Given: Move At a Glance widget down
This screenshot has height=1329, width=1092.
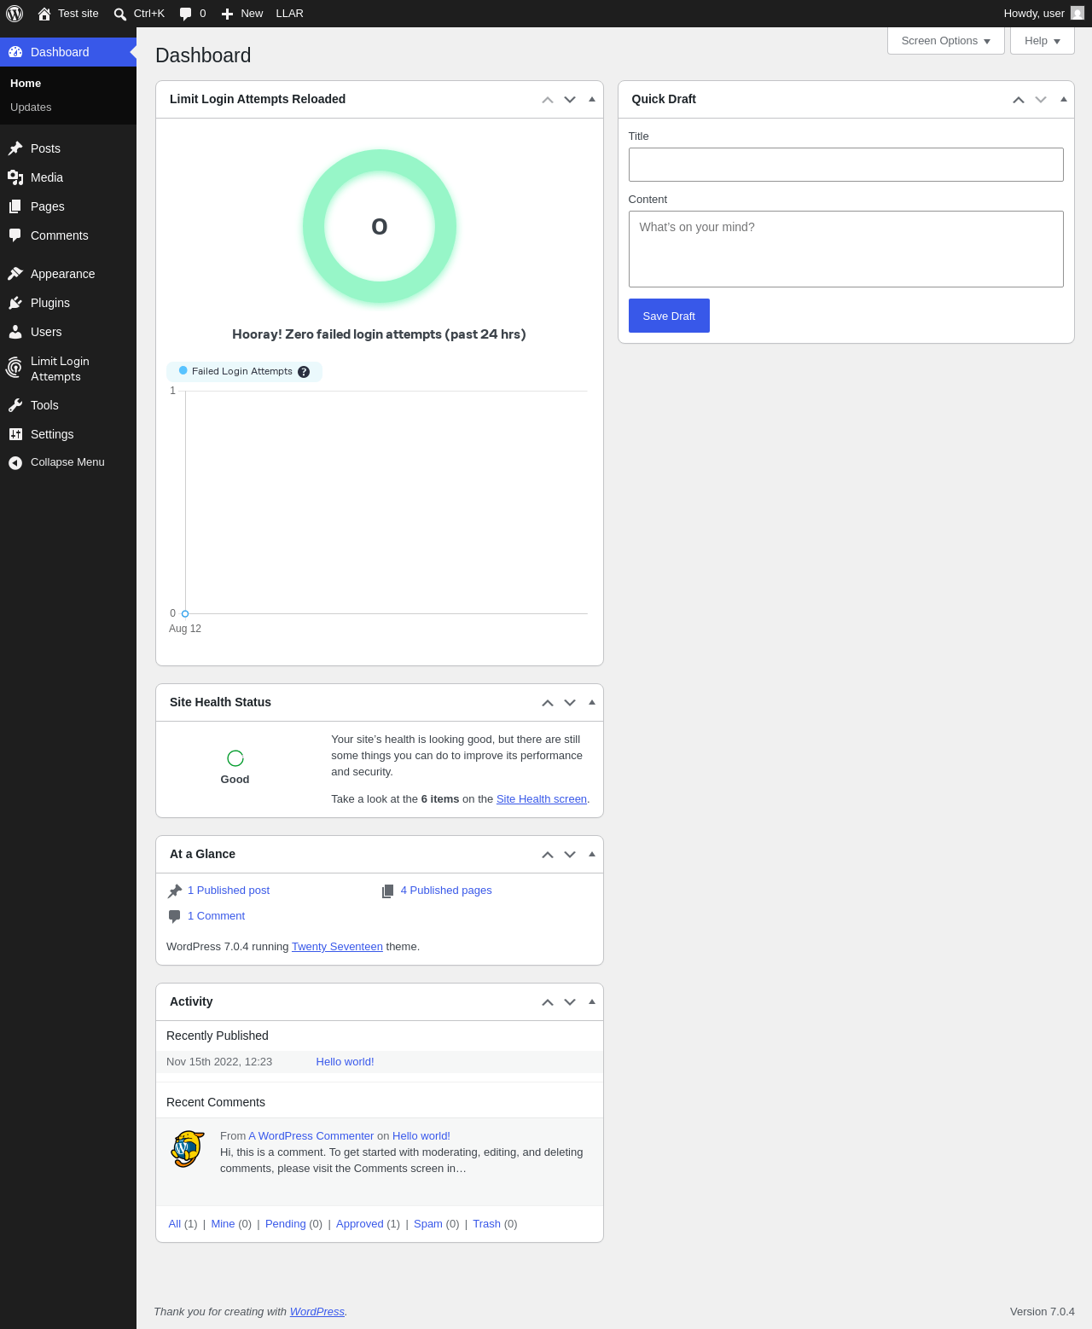Looking at the screenshot, I should point(570,855).
